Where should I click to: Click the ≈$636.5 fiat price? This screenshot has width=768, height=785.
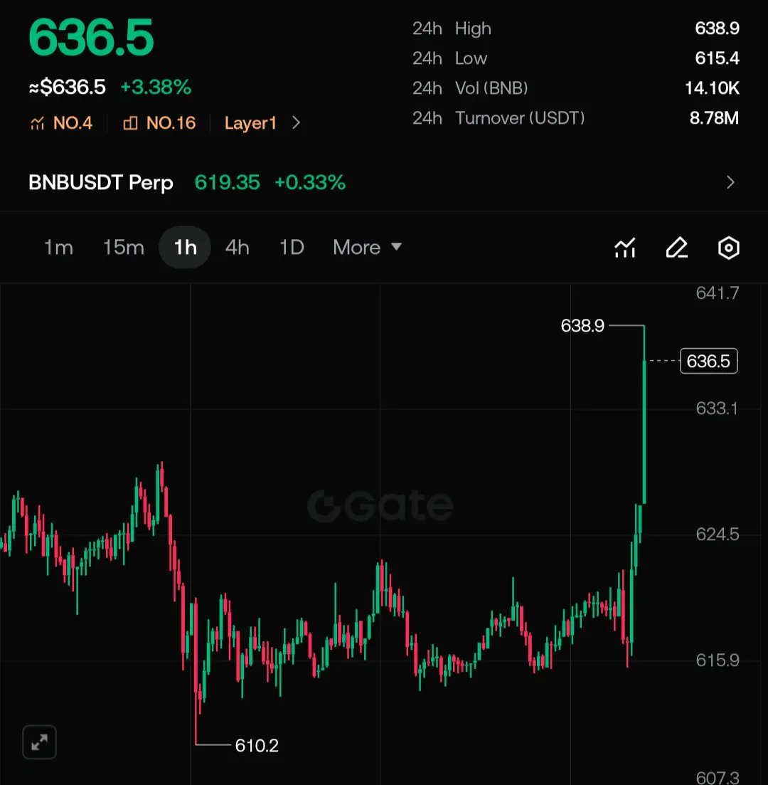tap(67, 87)
